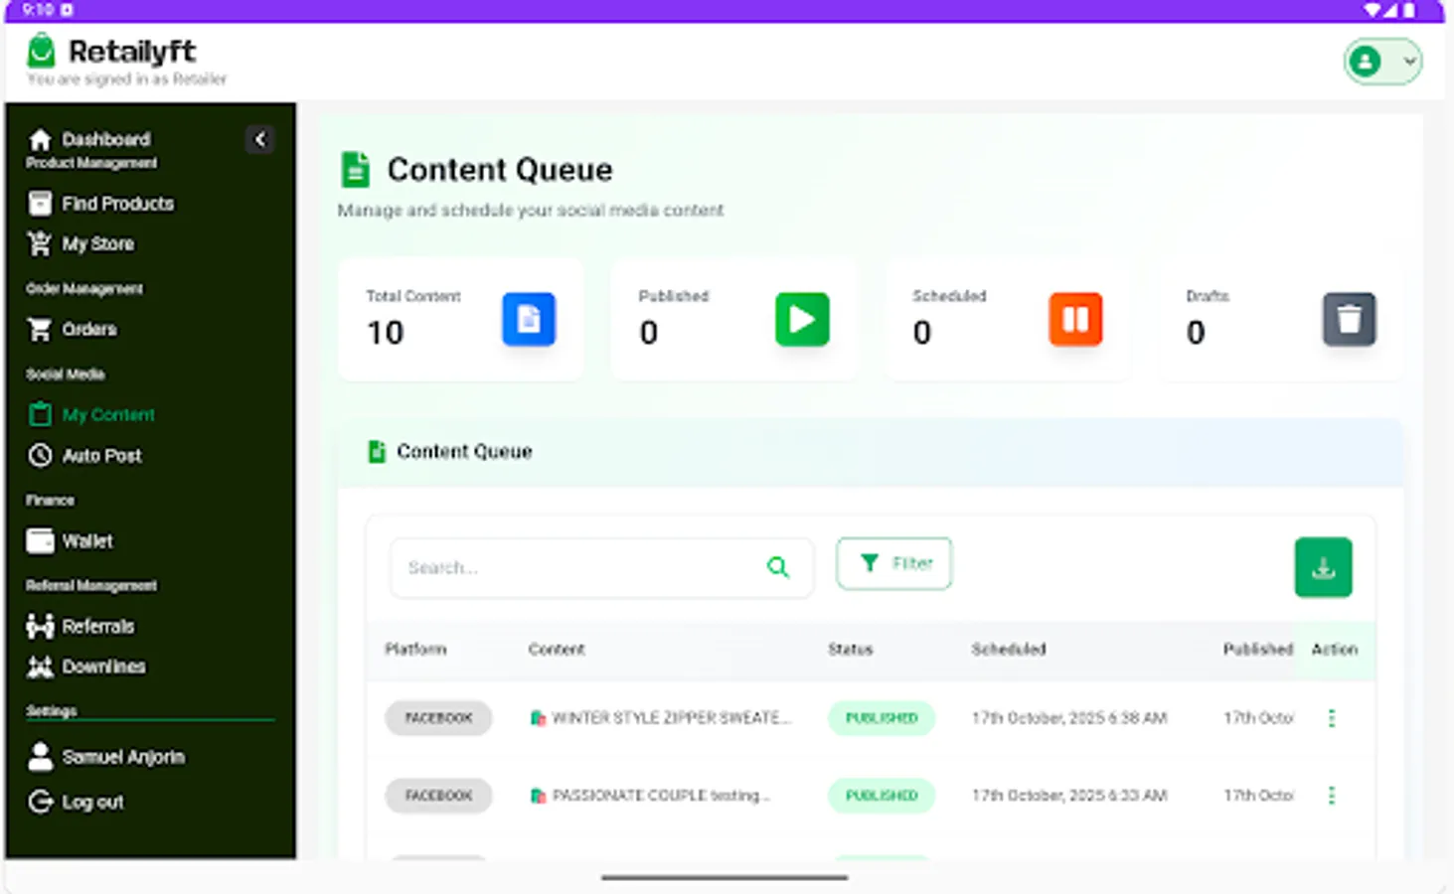Open Samuel Anjorin profile settings
The width and height of the screenshot is (1454, 894).
point(123,756)
